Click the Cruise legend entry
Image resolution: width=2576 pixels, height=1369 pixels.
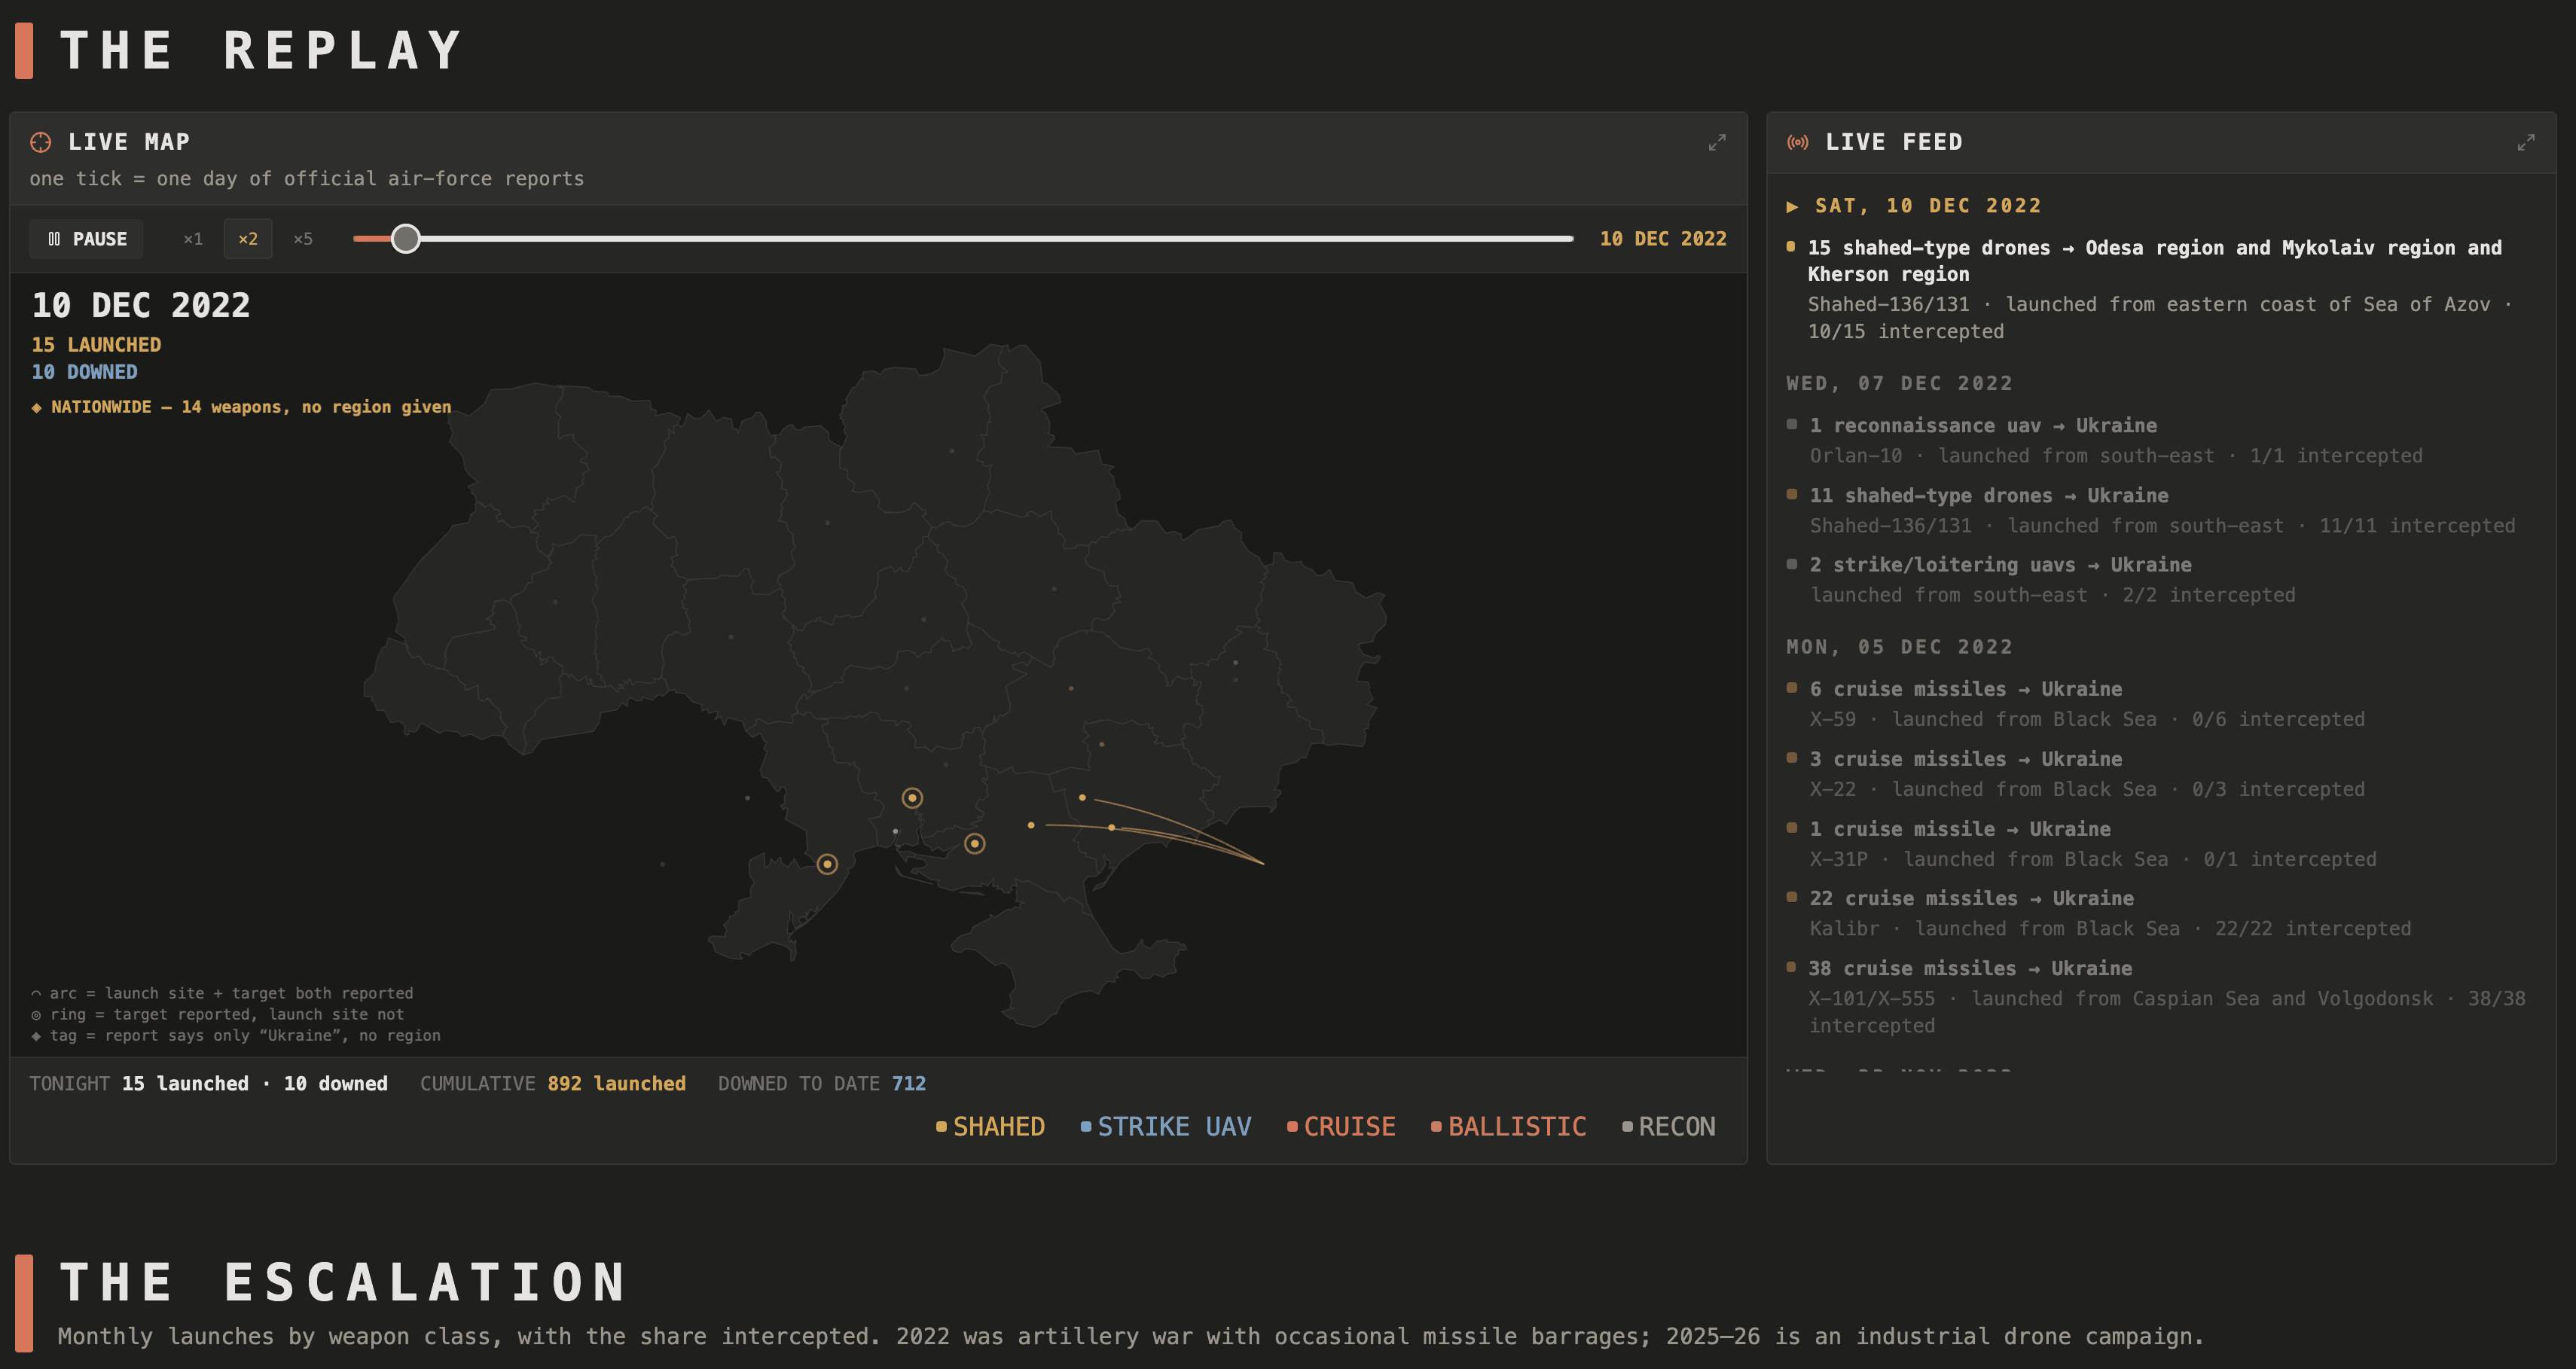pos(1341,1126)
